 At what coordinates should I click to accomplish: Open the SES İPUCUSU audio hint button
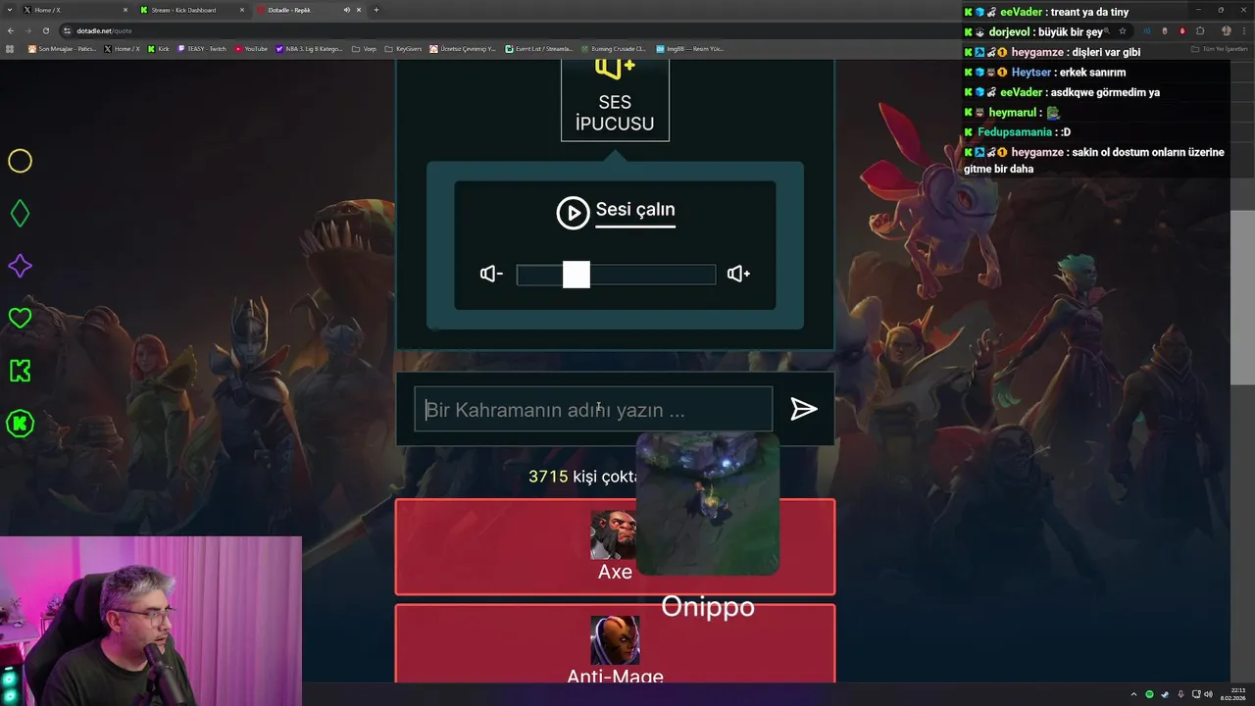[x=615, y=101]
